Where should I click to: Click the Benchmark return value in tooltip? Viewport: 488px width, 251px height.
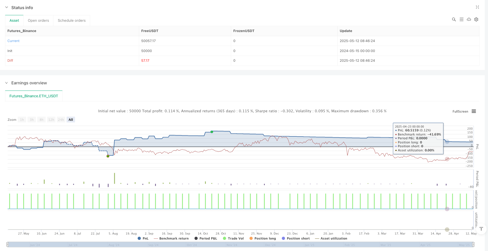[434, 134]
